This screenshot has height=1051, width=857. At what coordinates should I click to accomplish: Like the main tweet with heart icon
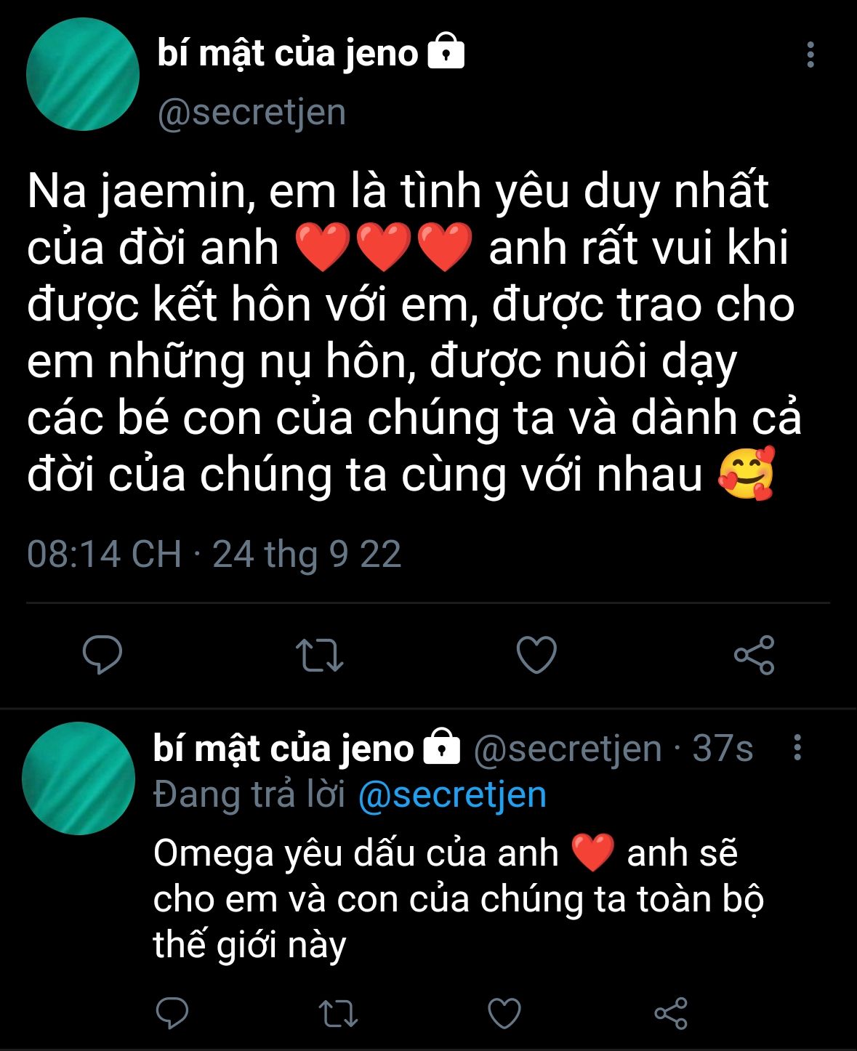tap(536, 654)
